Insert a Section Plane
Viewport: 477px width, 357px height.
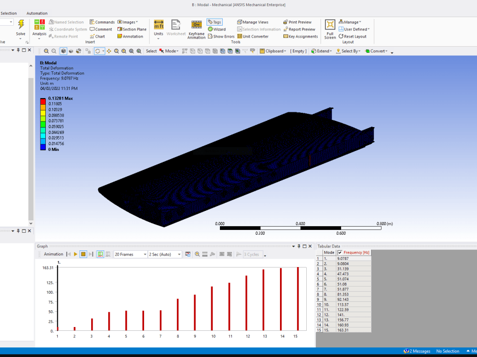tap(132, 29)
